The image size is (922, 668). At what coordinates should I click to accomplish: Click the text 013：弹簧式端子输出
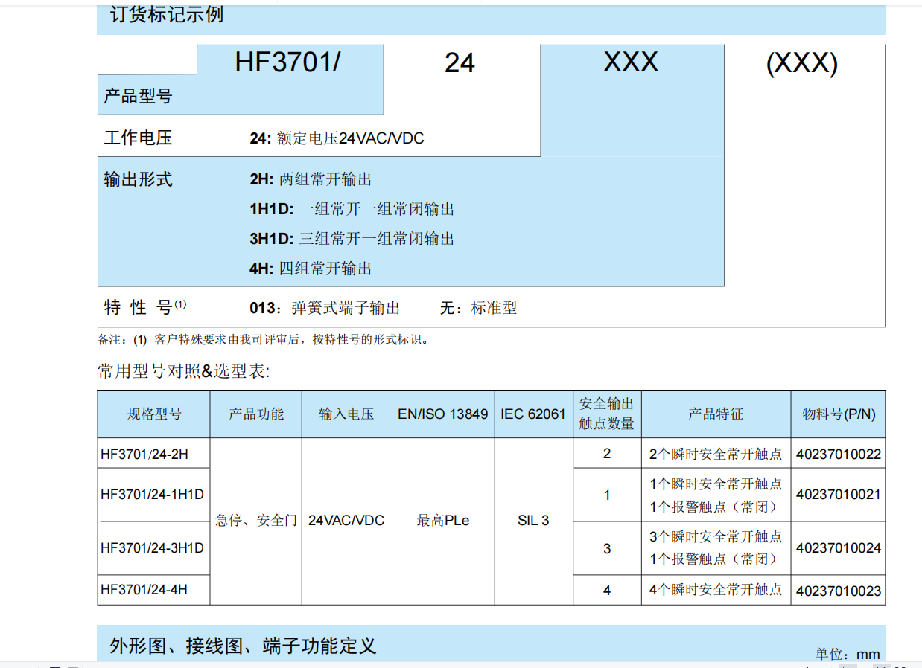[x=325, y=308]
